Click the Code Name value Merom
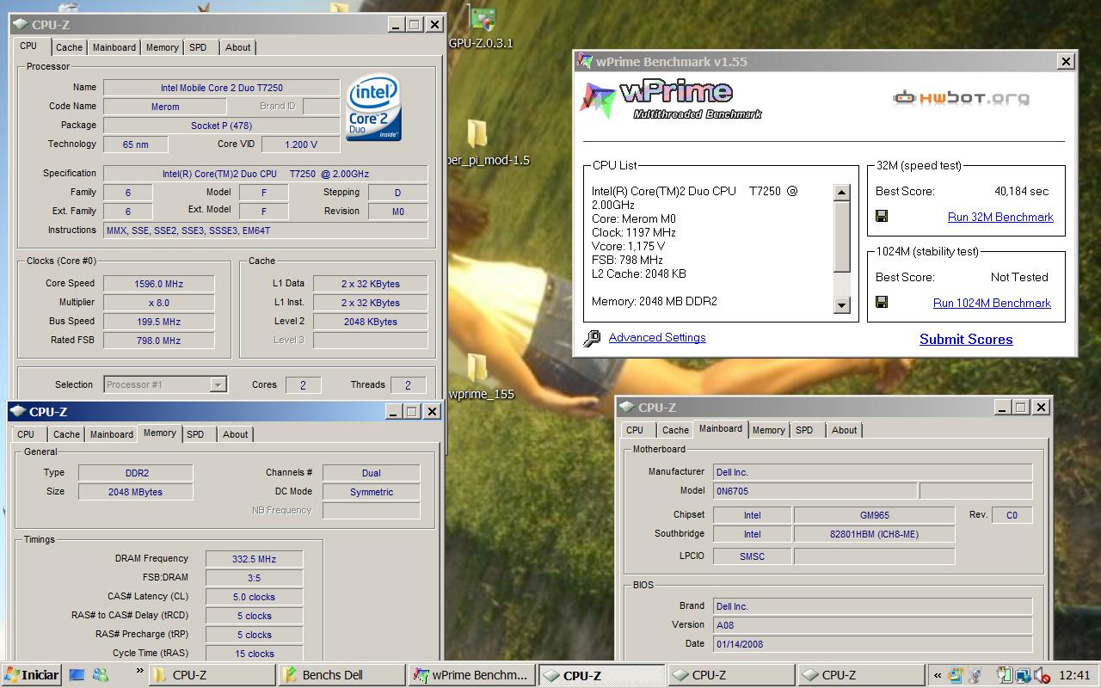The image size is (1101, 688). pos(164,107)
